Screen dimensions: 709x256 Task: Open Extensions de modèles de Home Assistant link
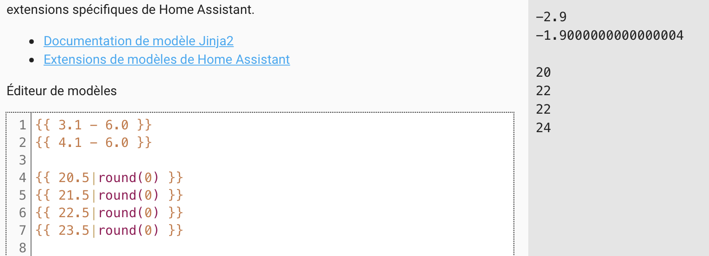pos(167,60)
